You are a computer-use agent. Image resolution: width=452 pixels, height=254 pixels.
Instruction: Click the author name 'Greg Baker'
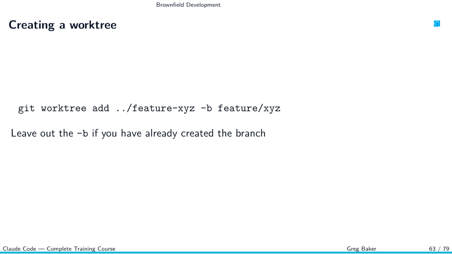(362, 249)
